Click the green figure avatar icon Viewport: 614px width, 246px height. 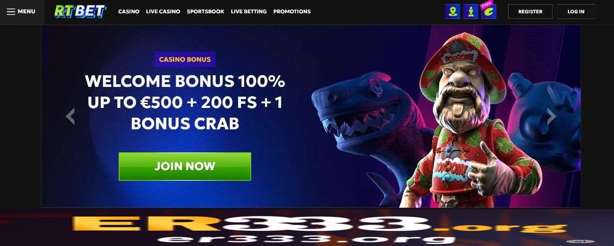[471, 12]
